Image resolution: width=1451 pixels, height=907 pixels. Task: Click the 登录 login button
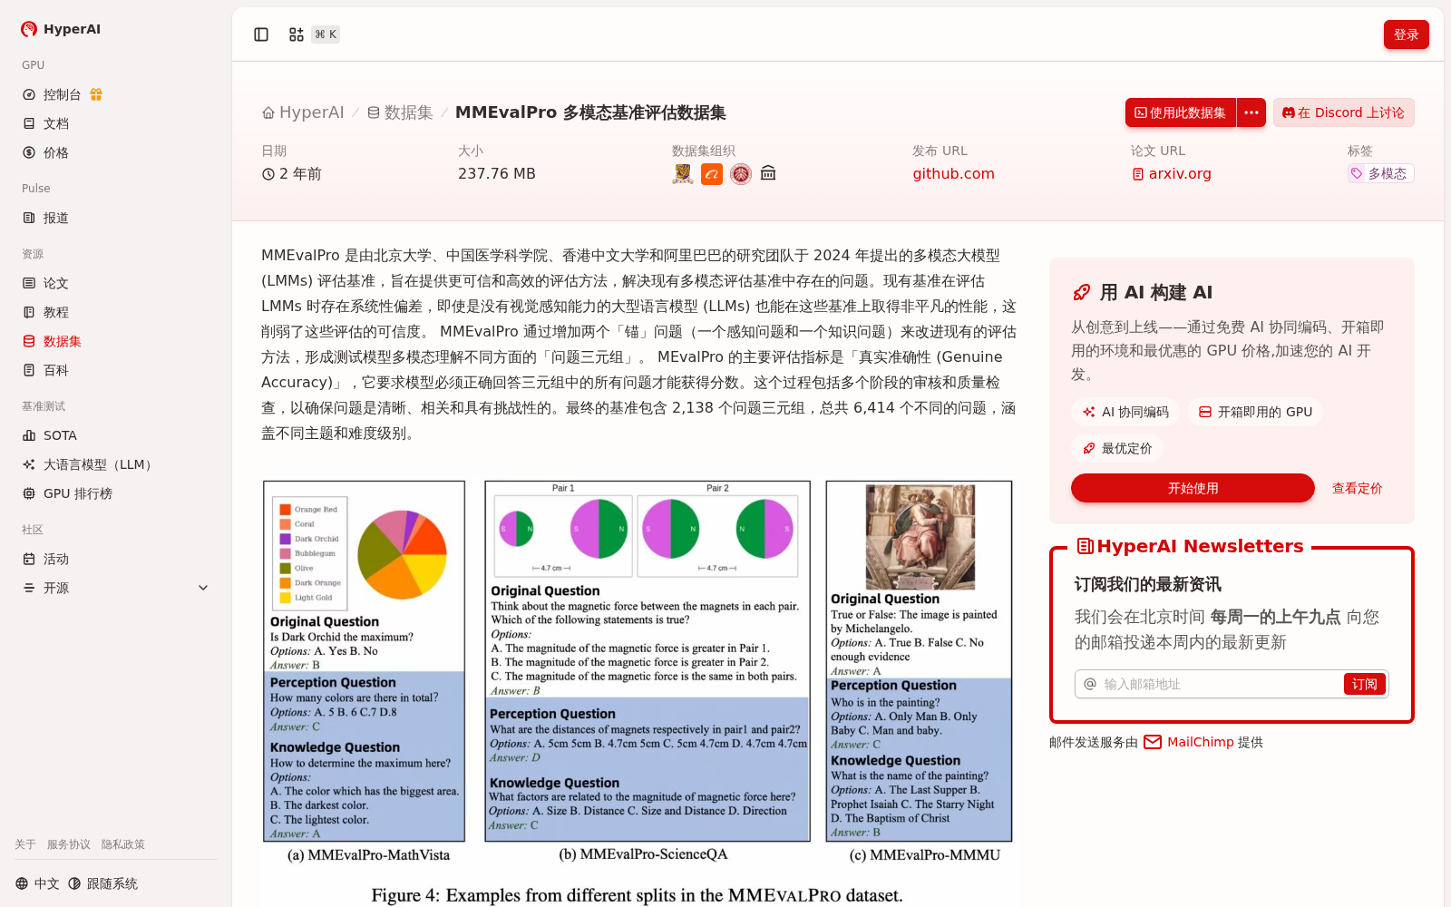pos(1406,34)
